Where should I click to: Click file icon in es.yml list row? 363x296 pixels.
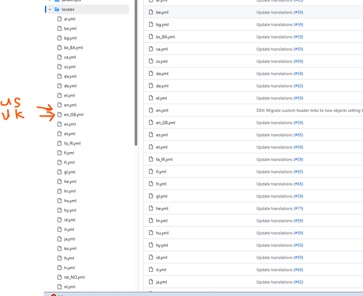(151, 134)
